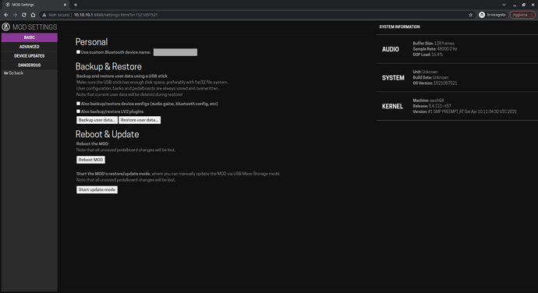This screenshot has width=538, height=293.
Task: Click the Sample Rate value
Action: (x=447, y=49)
